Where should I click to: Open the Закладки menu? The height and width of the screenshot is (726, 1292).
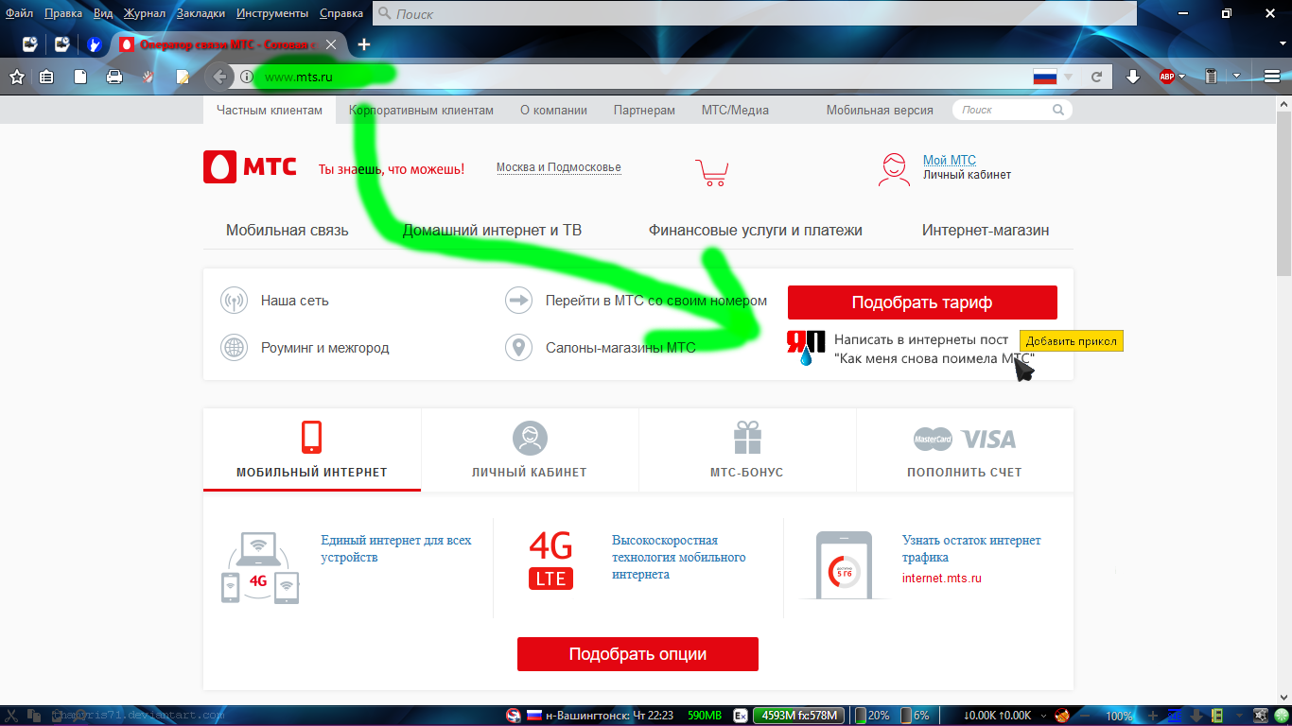(201, 13)
